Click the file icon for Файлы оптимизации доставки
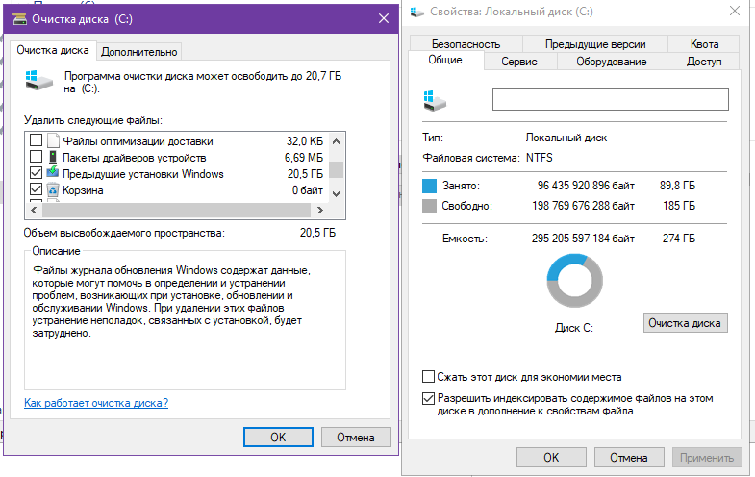 tap(53, 140)
